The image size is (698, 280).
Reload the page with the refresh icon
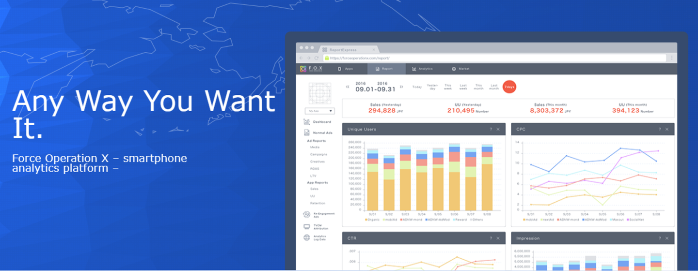[x=317, y=58]
